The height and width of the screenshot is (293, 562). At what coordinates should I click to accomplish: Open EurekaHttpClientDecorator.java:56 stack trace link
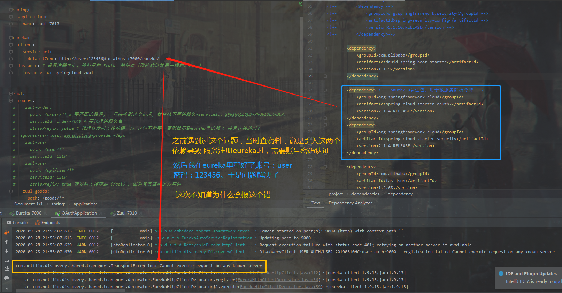point(278,280)
